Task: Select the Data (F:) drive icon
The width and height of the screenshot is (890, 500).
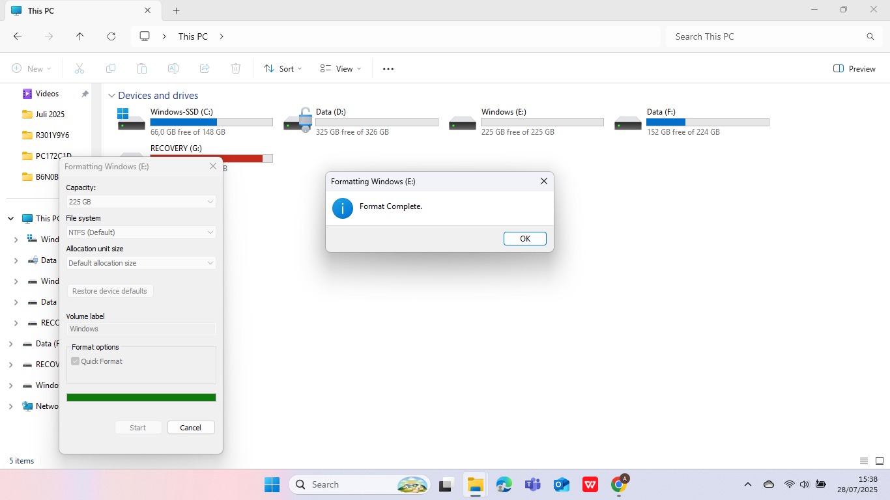Action: tap(628, 122)
